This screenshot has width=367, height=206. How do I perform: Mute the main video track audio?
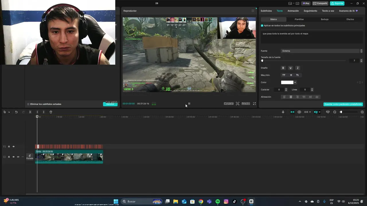[x=18, y=157]
